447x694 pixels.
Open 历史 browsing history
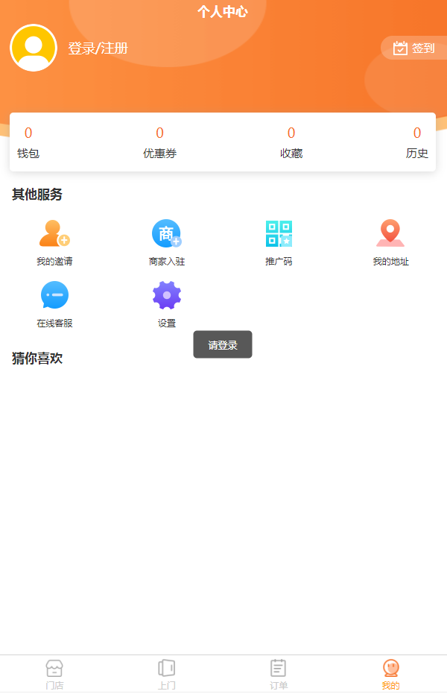pos(416,143)
